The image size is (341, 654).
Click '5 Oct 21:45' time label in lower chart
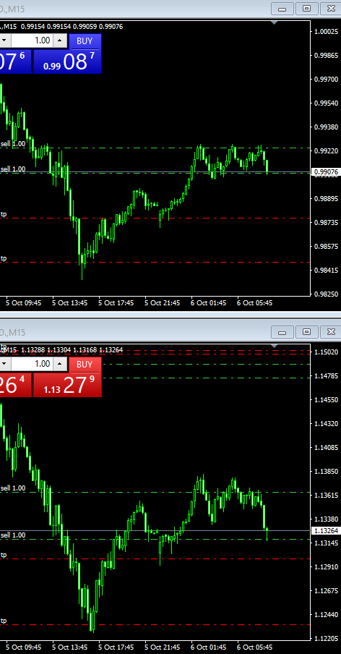tap(163, 647)
